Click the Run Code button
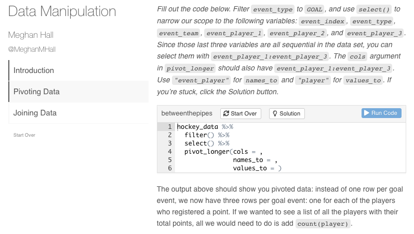414x234 pixels. click(381, 113)
